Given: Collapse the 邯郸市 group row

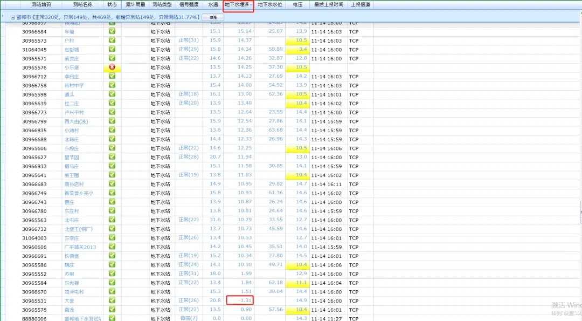Looking at the screenshot, I should coord(12,17).
